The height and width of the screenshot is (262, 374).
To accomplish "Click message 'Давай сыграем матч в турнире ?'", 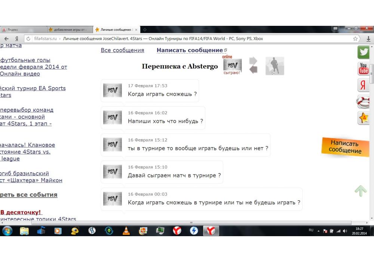I will 174,176.
